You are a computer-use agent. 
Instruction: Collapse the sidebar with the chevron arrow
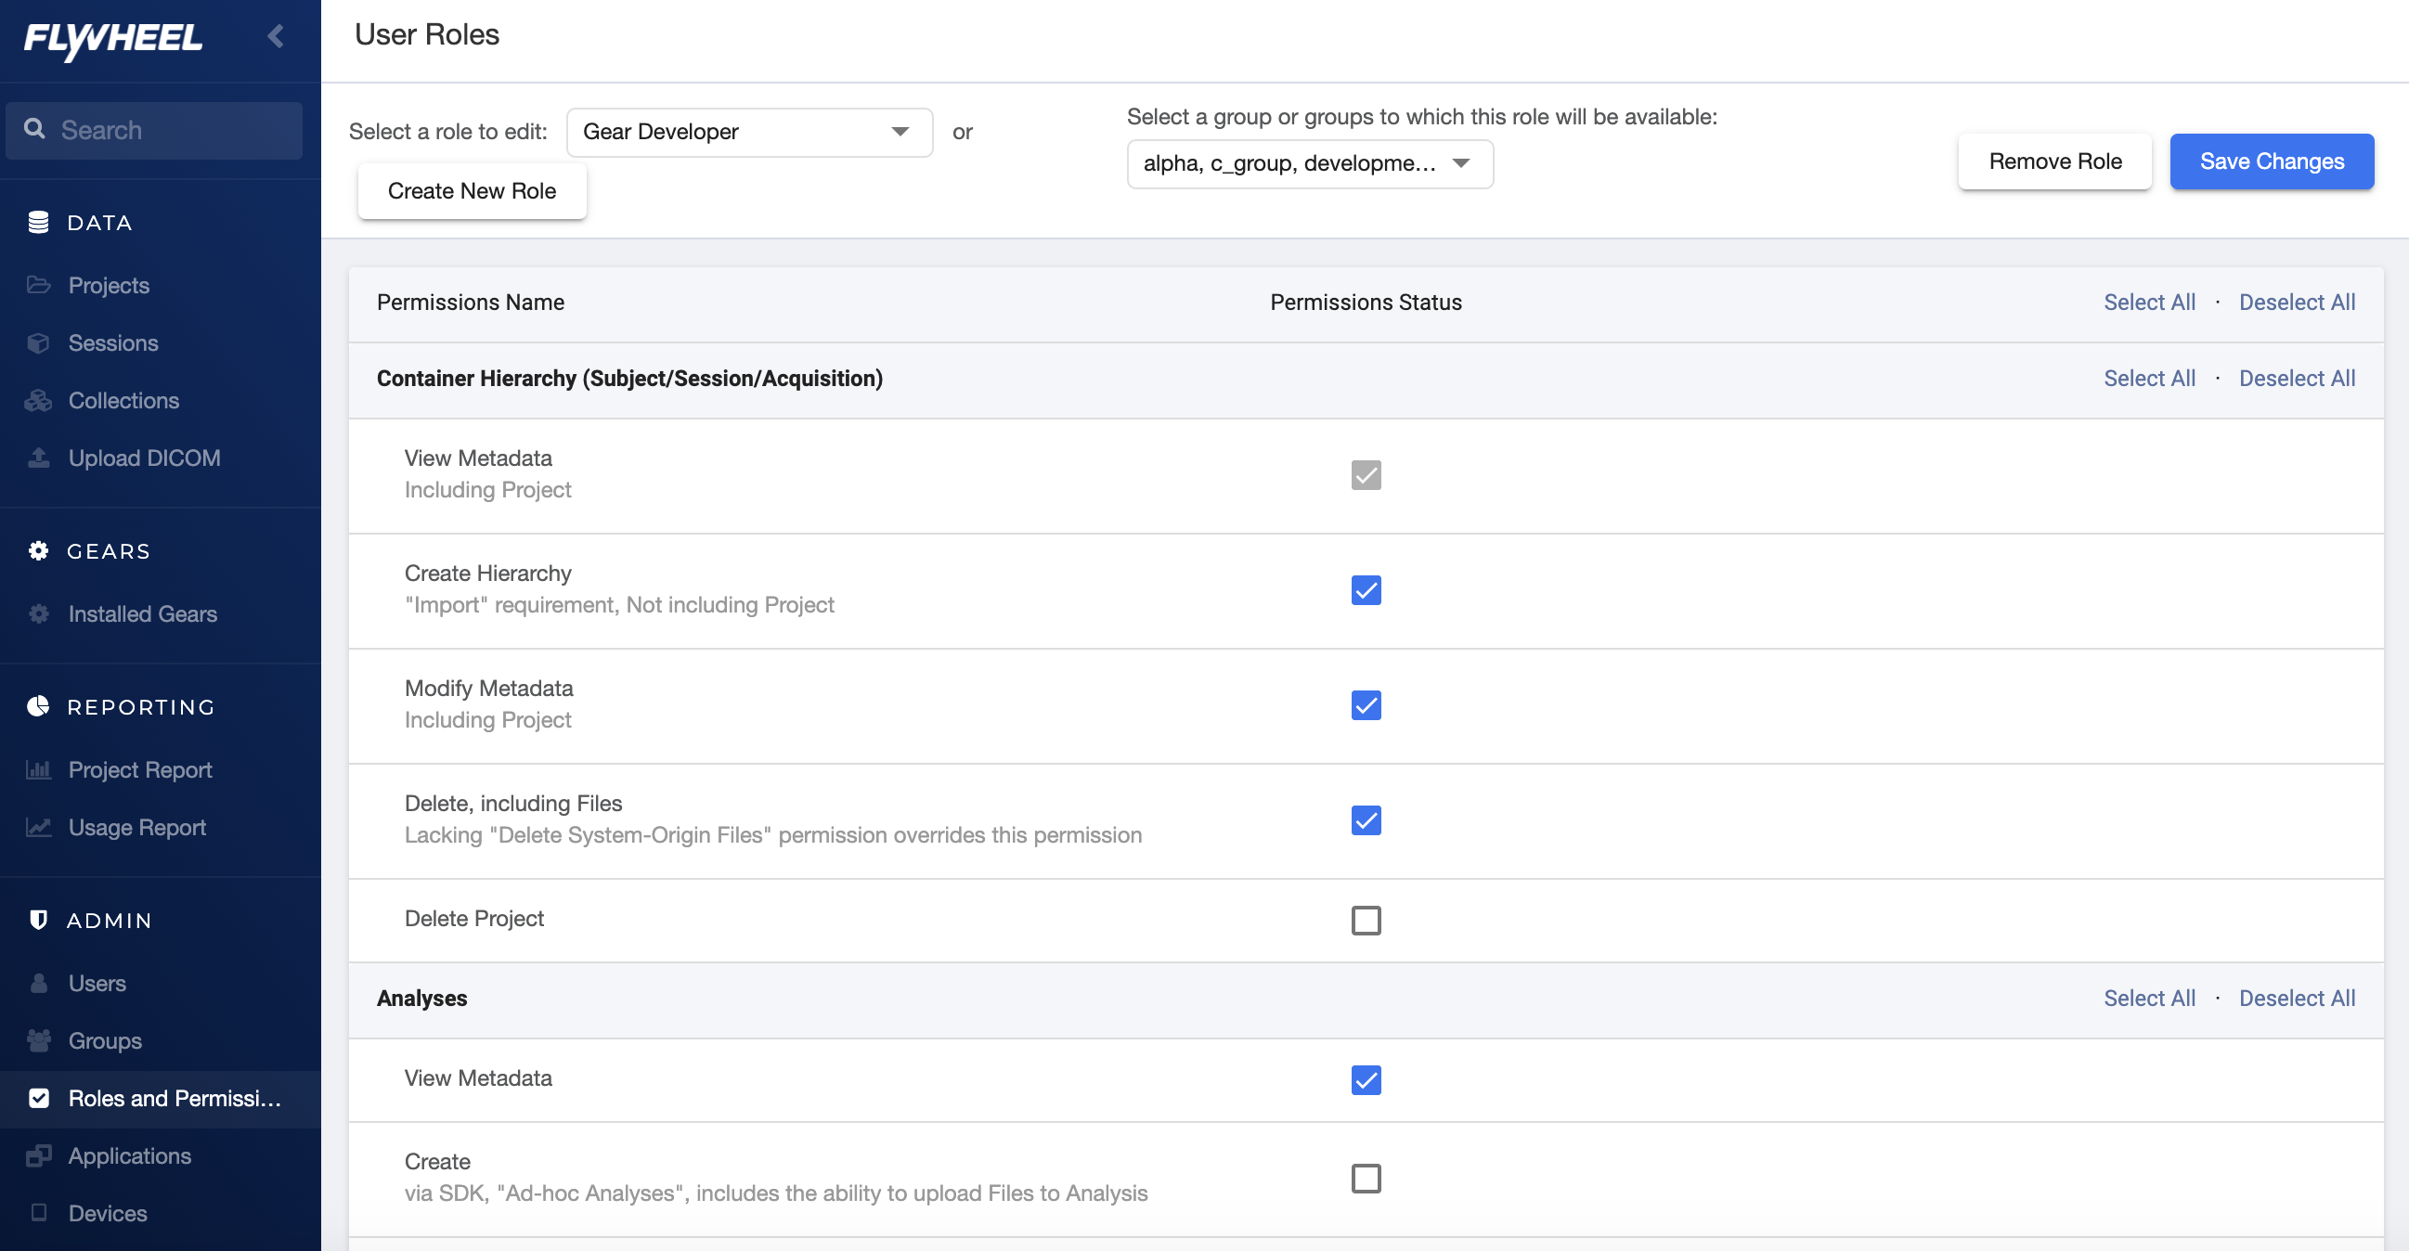click(275, 36)
